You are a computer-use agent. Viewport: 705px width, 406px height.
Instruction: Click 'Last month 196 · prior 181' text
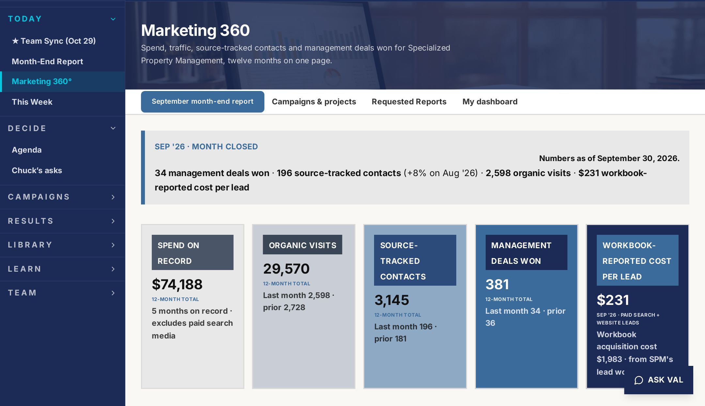(x=405, y=332)
